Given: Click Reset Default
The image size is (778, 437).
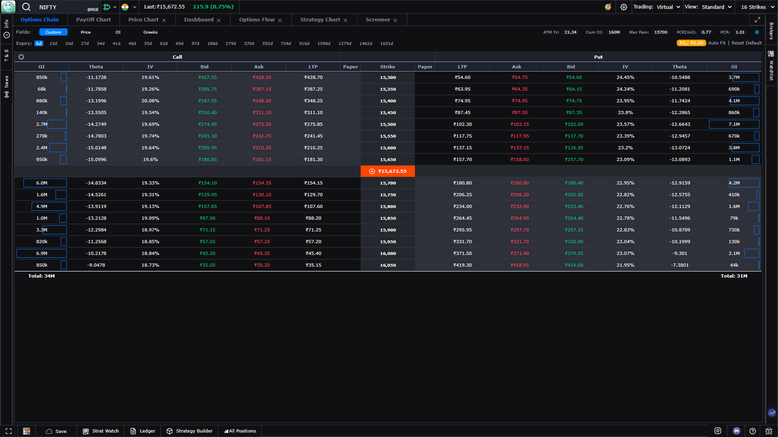Looking at the screenshot, I should coord(747,43).
